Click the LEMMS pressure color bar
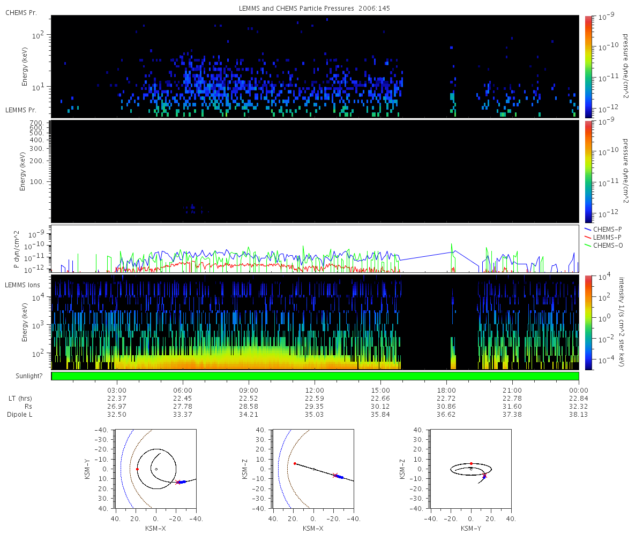Screen dimensions: 643x535 589,171
